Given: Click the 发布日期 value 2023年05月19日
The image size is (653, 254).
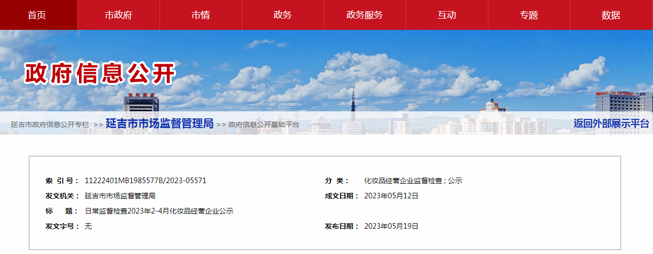Looking at the screenshot, I should (x=392, y=226).
